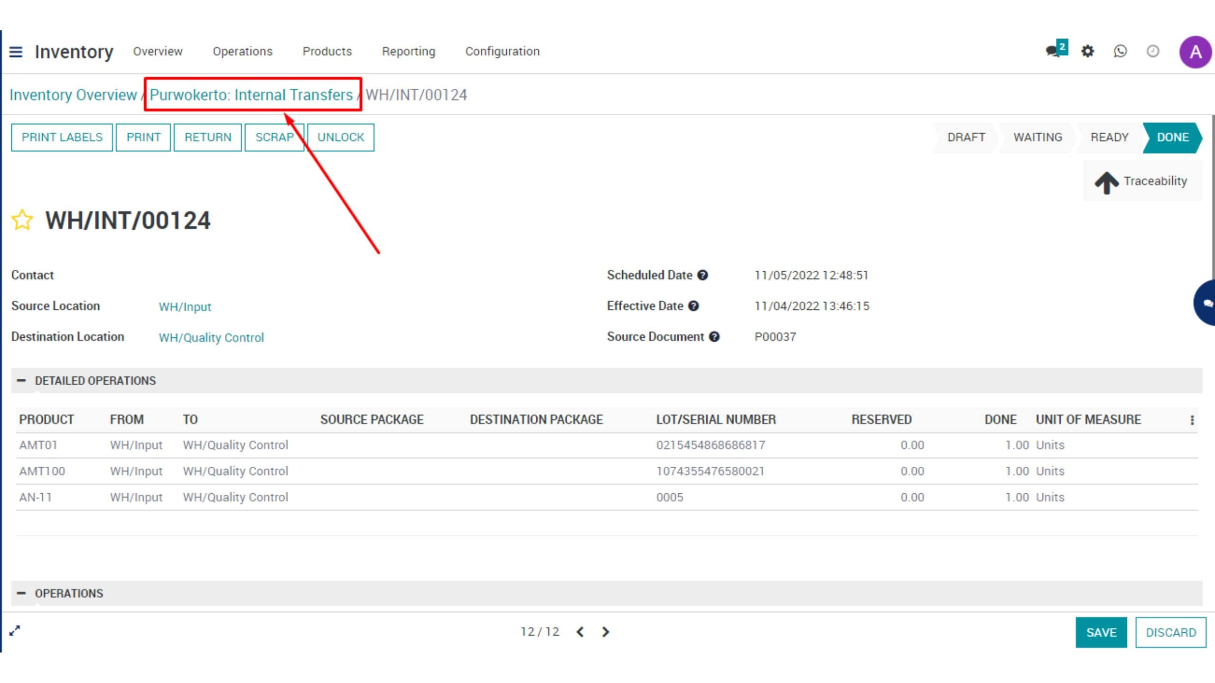Open the Products menu
The image size is (1215, 683).
pos(327,51)
